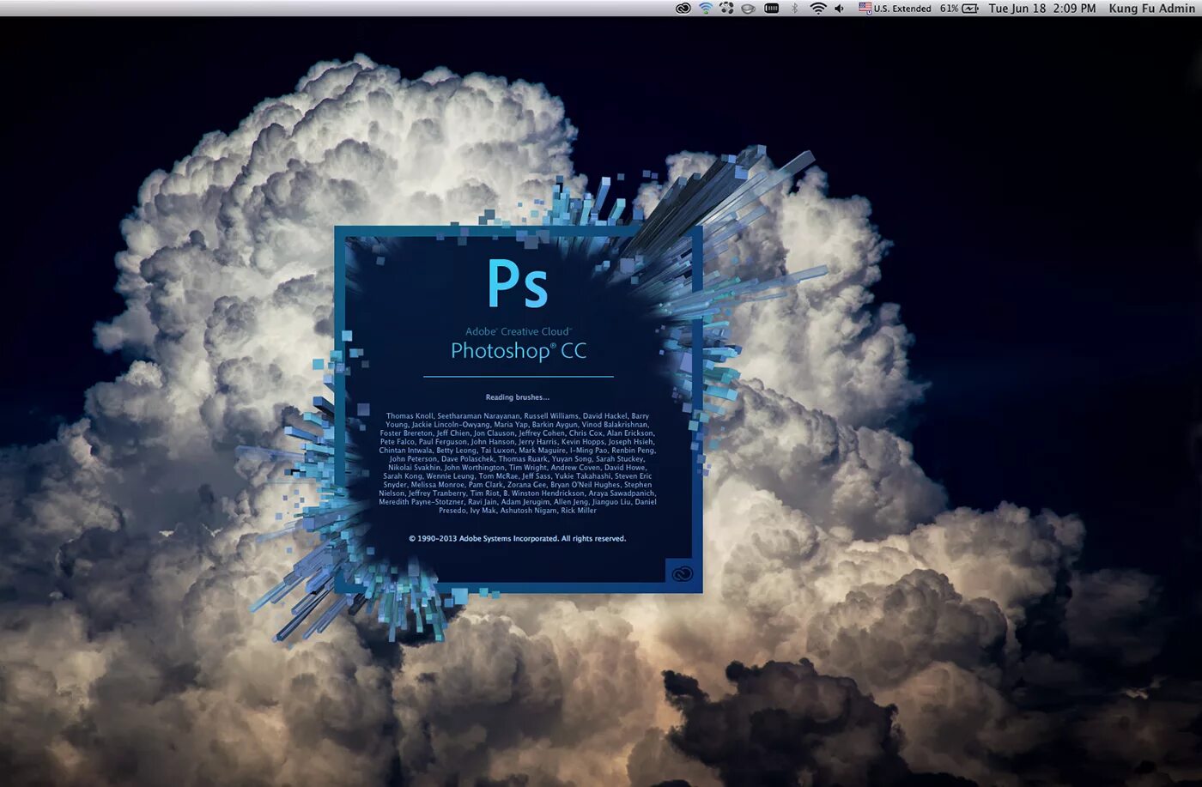Click the 'Reading brushes...' status text
Screen dimensions: 1202x787
[518, 397]
